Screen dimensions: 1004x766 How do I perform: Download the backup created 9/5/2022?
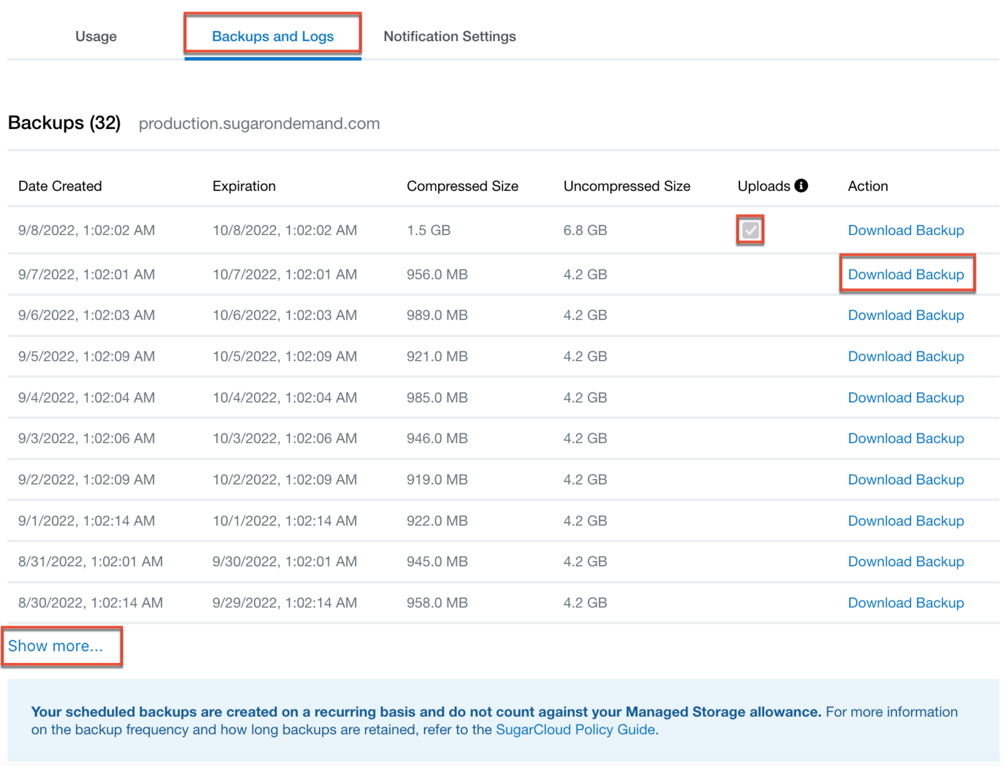905,356
